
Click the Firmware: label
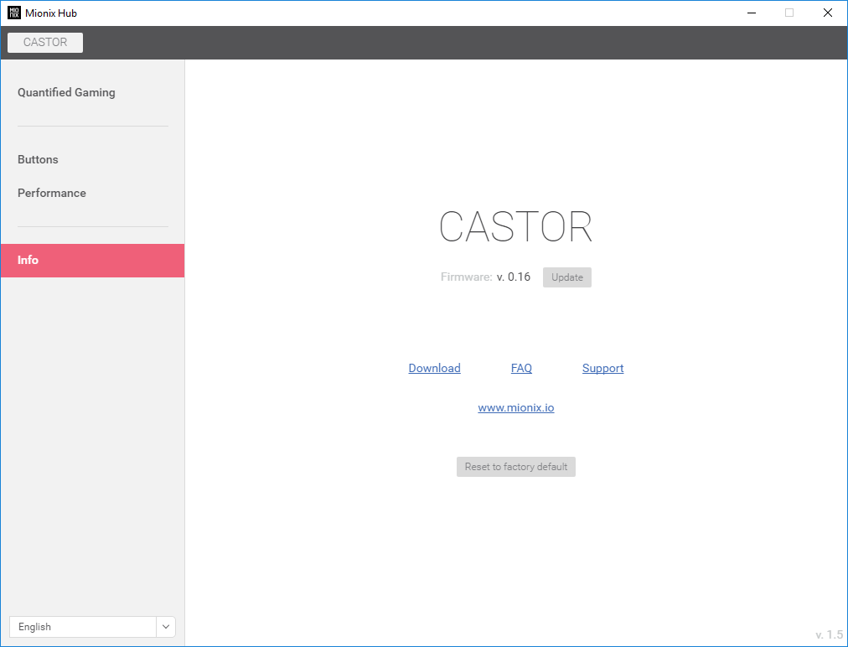(x=466, y=277)
